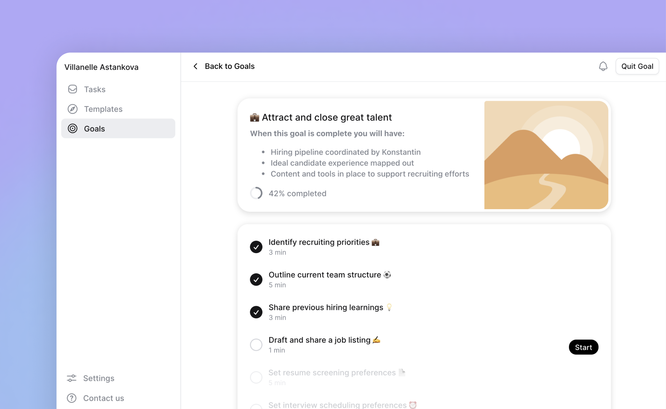The height and width of the screenshot is (409, 666).
Task: Uncheck Share previous hiring learnings task
Action: tap(256, 312)
